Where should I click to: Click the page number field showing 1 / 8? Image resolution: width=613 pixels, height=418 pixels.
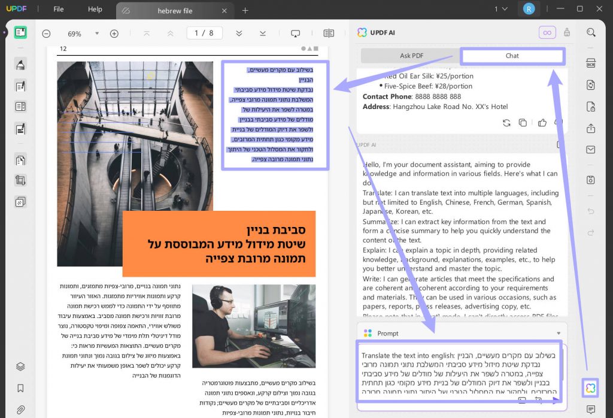click(x=204, y=33)
